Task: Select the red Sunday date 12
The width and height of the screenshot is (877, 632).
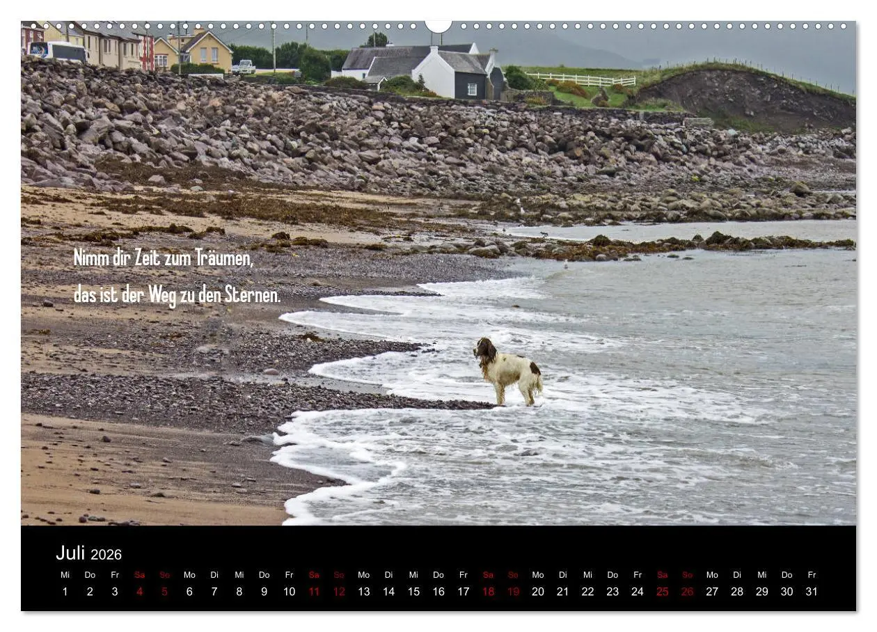Action: click(339, 592)
